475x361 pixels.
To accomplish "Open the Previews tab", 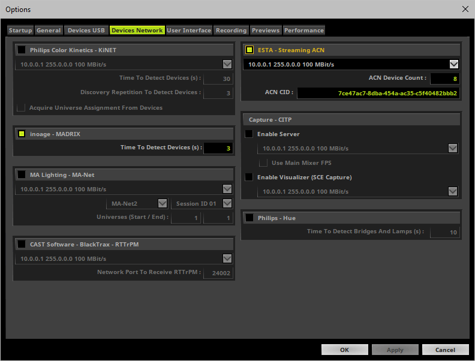I will pos(266,31).
